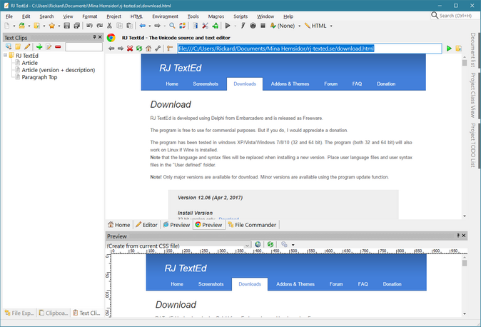Click the globe icon in Preview panel toolbar
This screenshot has width=481, height=327.
point(258,244)
